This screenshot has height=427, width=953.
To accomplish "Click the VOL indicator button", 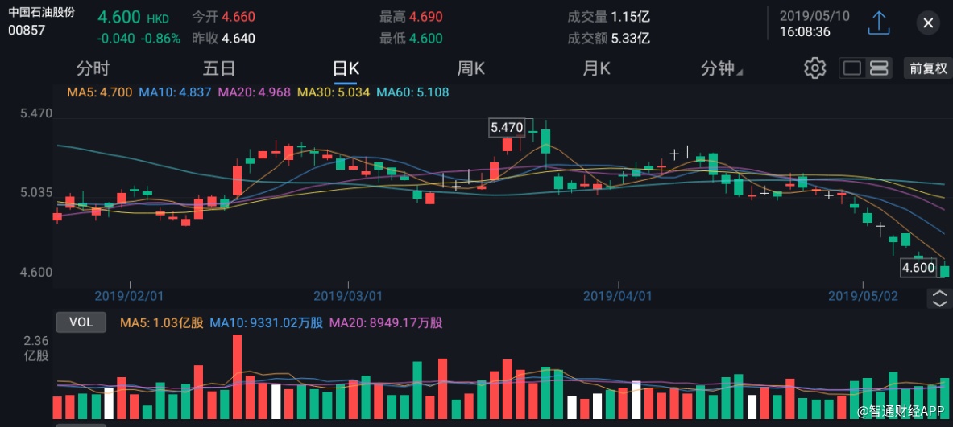I will [81, 322].
